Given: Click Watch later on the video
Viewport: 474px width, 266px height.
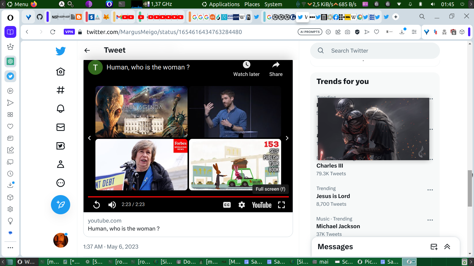Looking at the screenshot, I should (246, 69).
